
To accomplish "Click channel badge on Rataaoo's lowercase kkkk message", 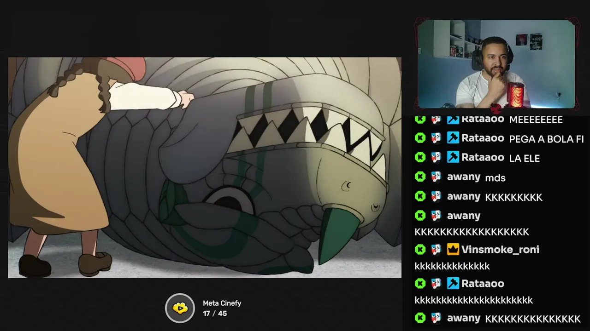I will point(436,283).
